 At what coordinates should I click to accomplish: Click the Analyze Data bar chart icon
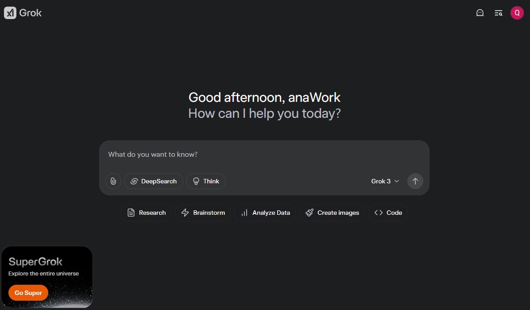pos(244,213)
